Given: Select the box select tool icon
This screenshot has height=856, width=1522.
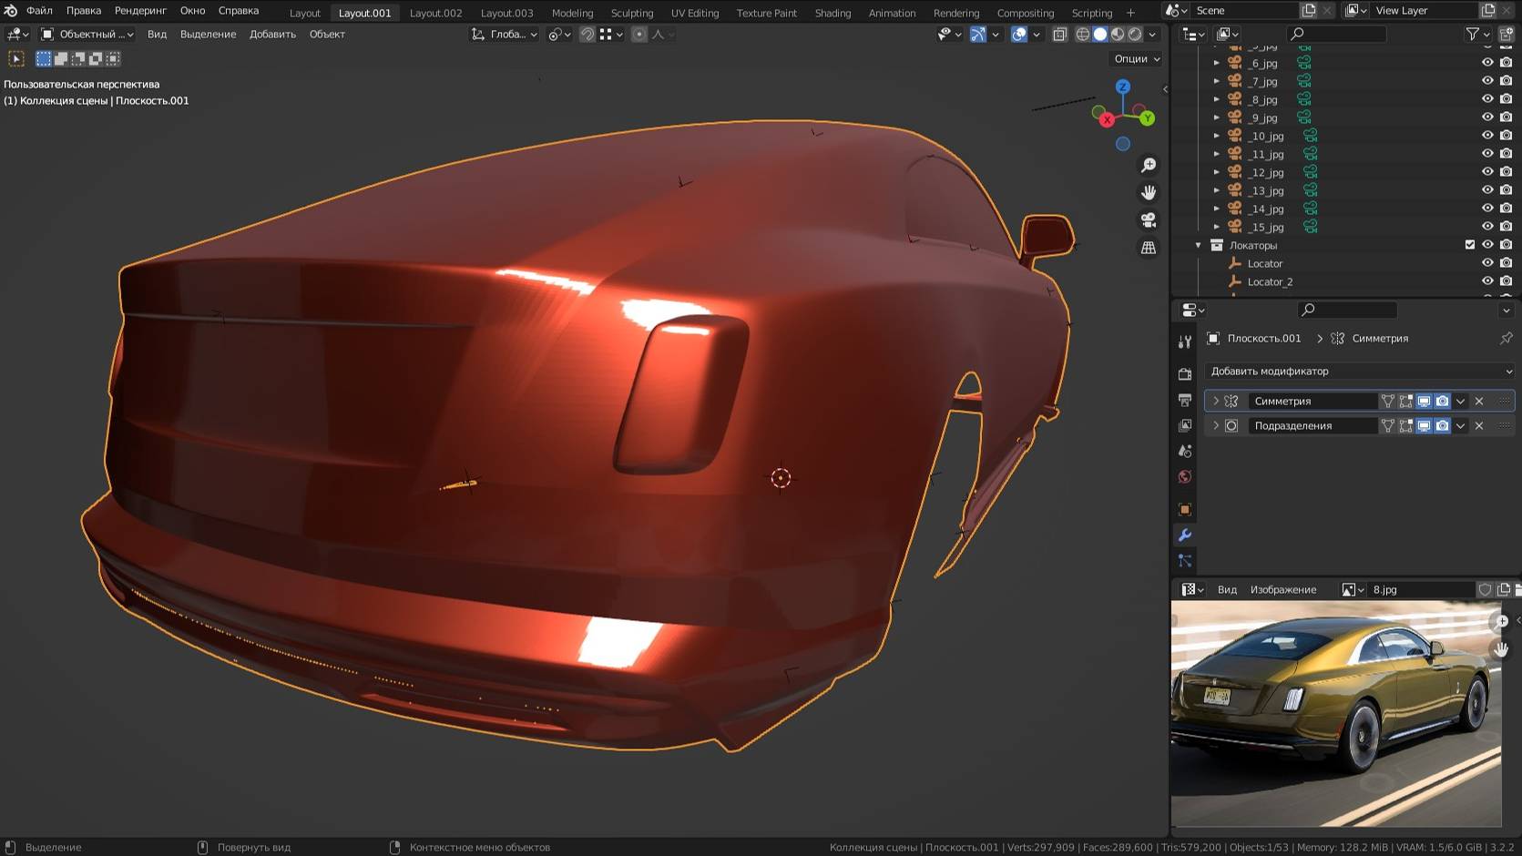Looking at the screenshot, I should coord(16,58).
